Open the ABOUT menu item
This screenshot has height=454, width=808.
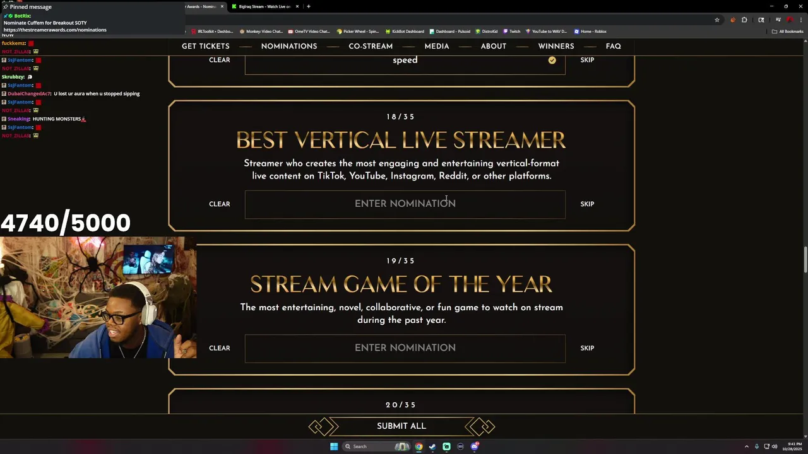494,46
